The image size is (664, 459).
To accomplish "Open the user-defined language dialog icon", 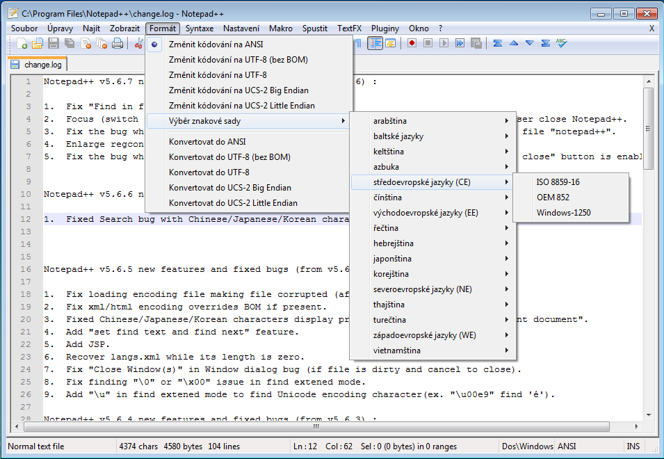I will coord(391,43).
